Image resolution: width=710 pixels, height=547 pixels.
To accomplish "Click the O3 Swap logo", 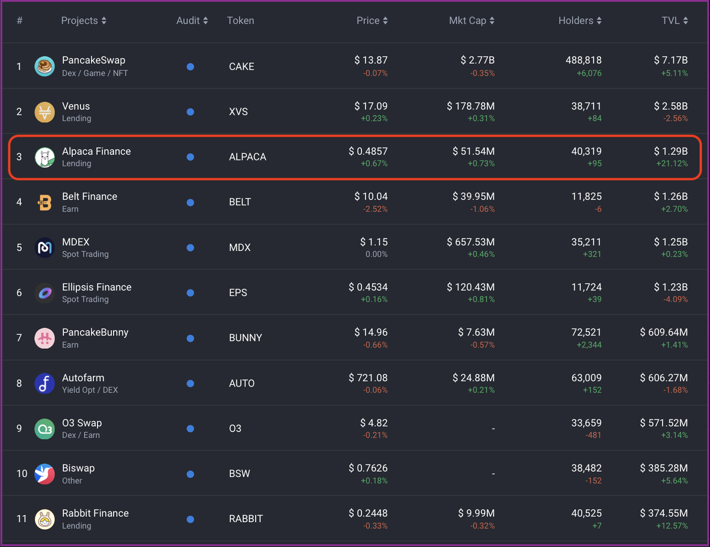I will pyautogui.click(x=44, y=429).
